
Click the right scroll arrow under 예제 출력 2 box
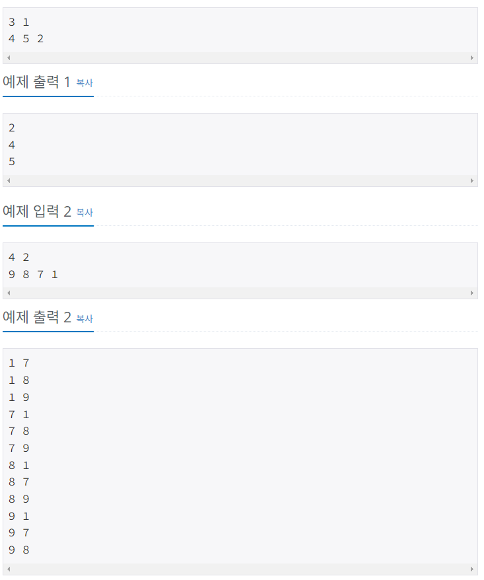[x=473, y=569]
